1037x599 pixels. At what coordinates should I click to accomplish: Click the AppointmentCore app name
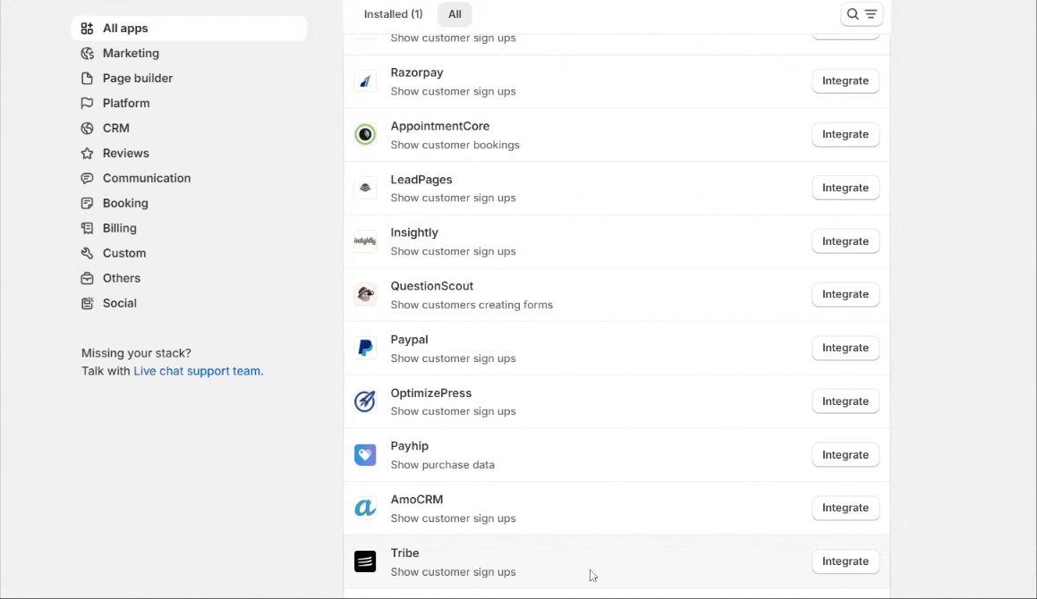click(x=440, y=126)
